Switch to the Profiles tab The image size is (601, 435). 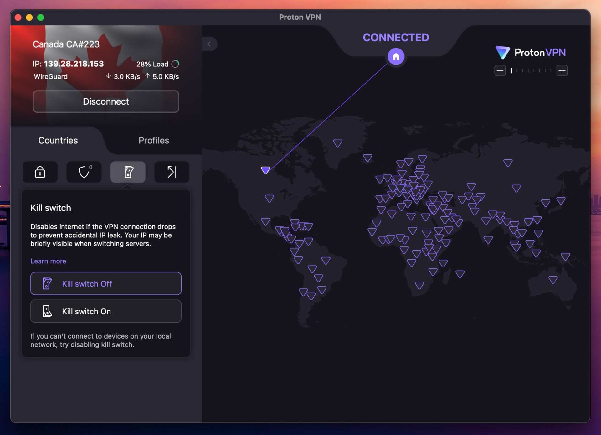[x=154, y=140]
